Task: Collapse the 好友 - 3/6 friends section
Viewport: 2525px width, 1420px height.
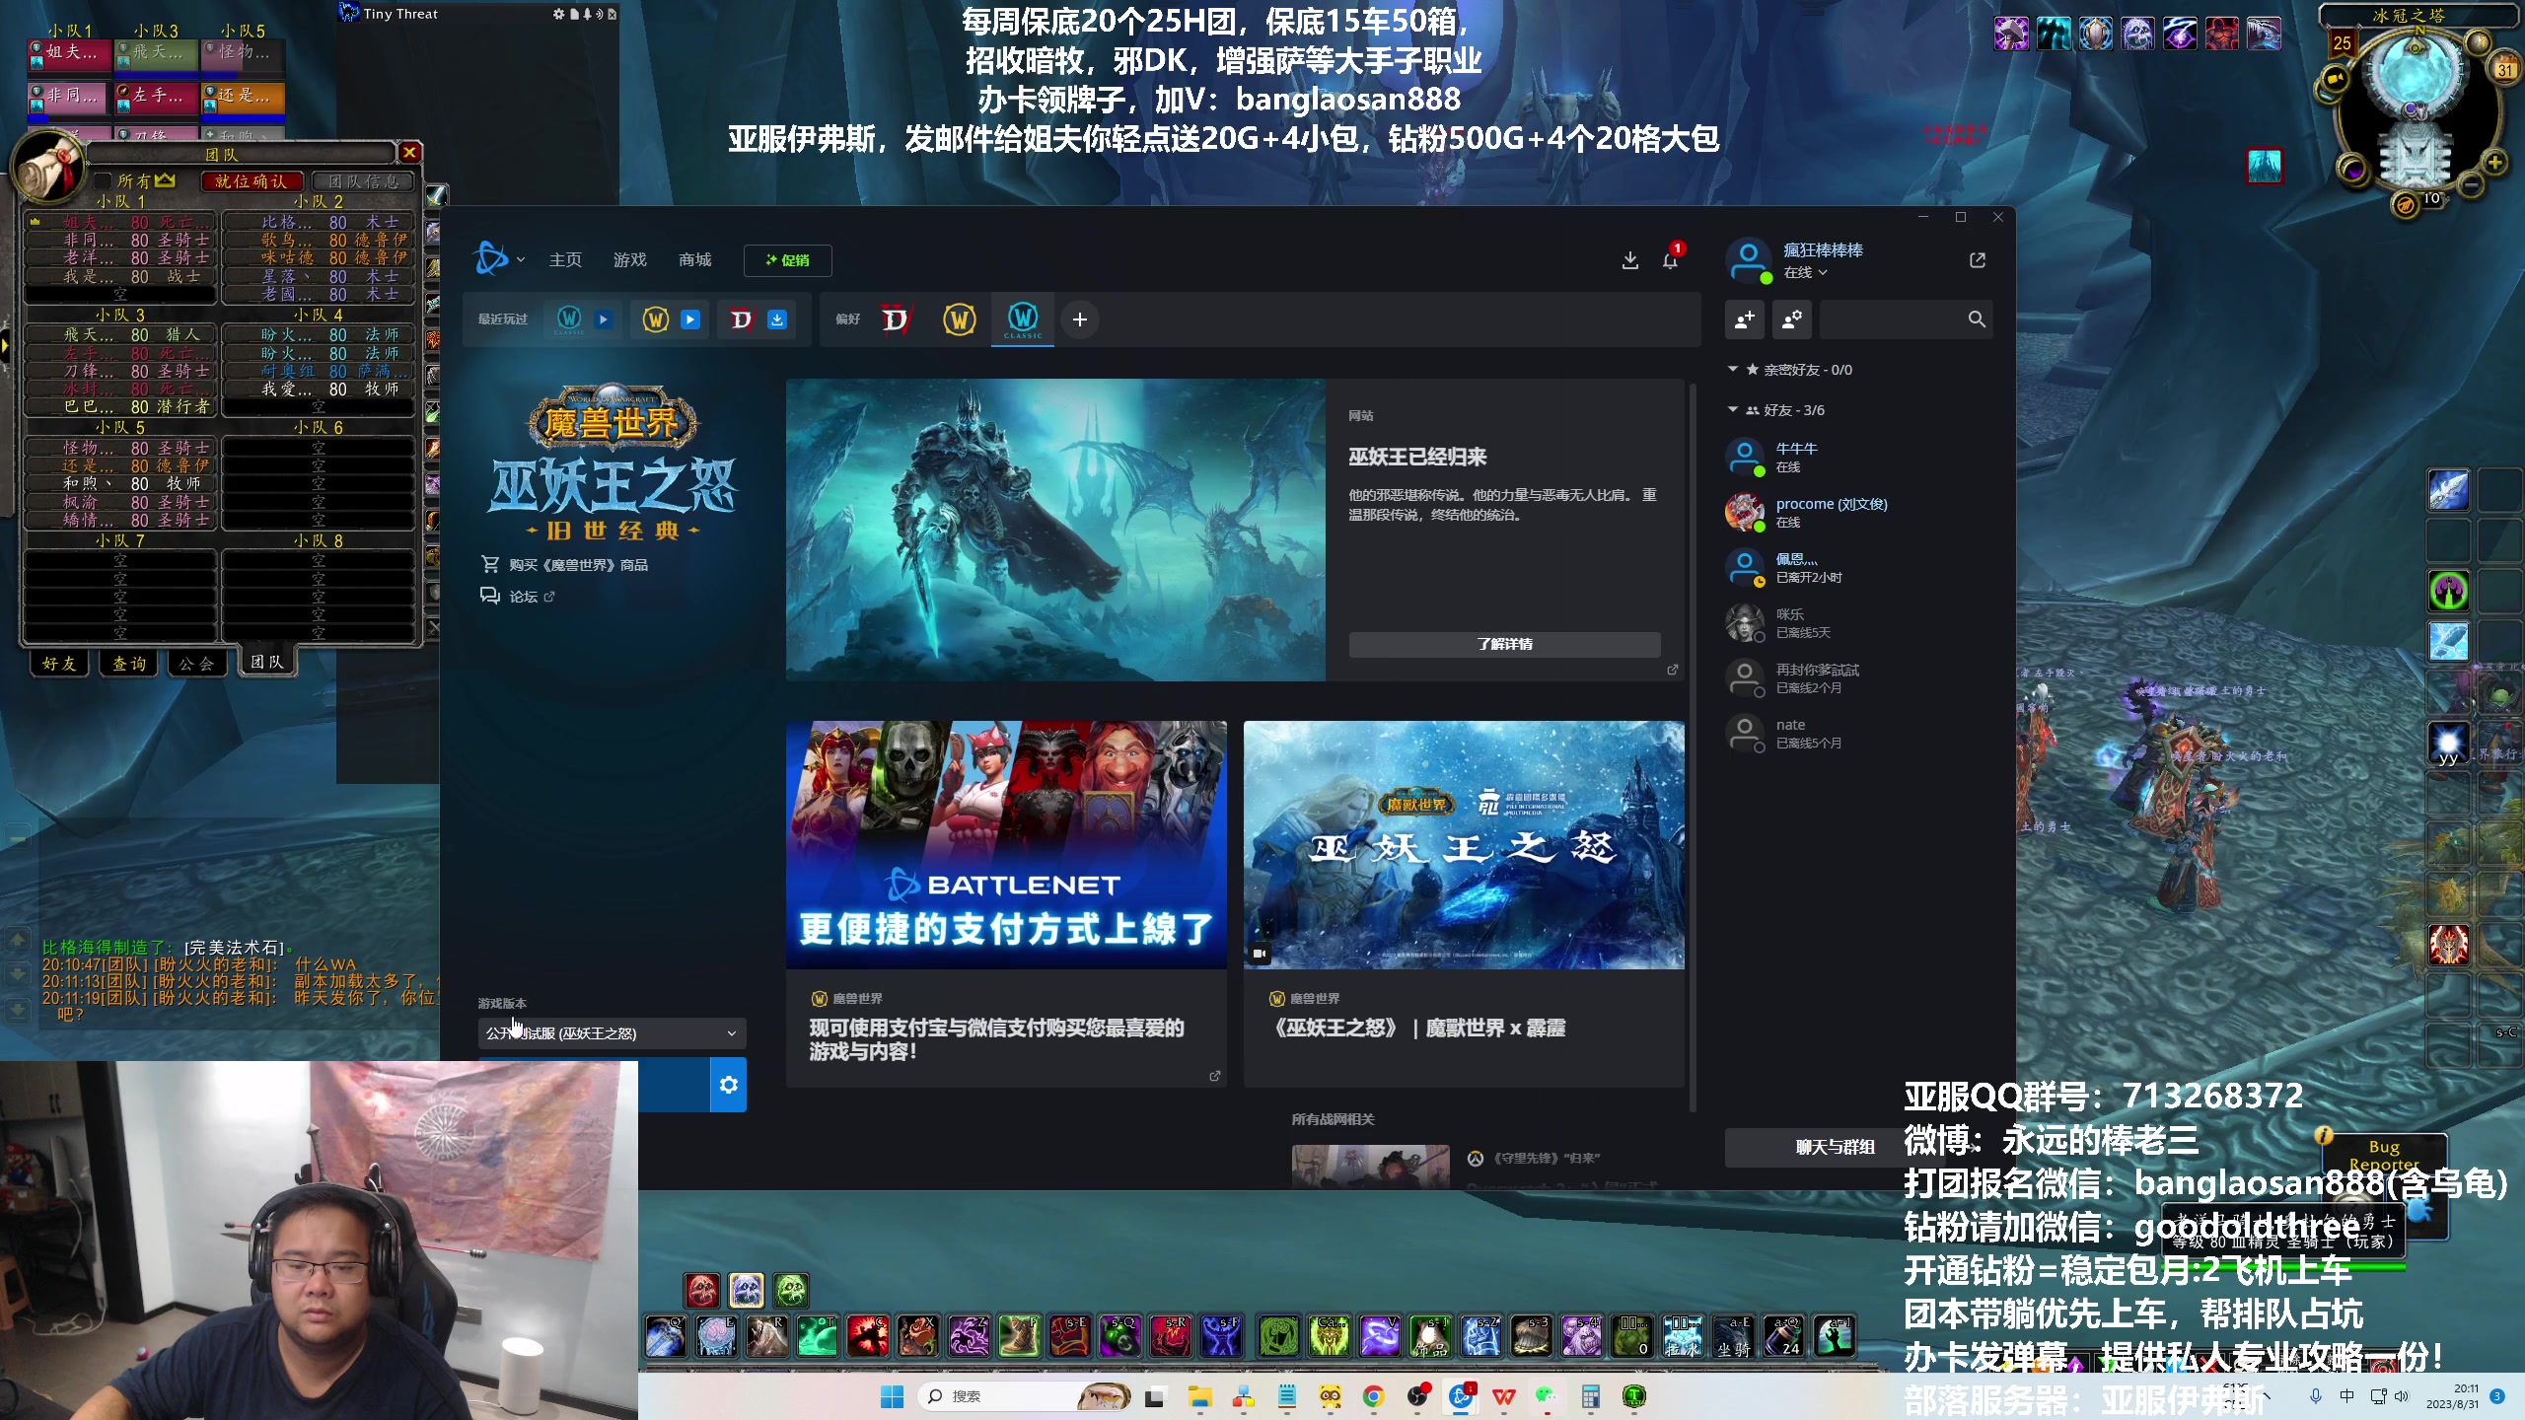Action: pyautogui.click(x=1733, y=409)
